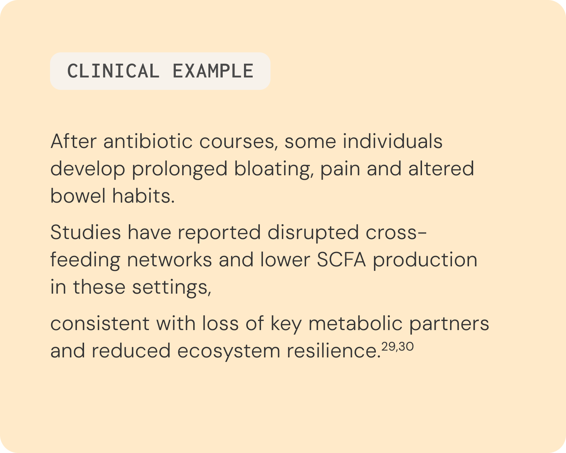Click the word "habits"
This screenshot has height=453, width=566.
click(143, 196)
